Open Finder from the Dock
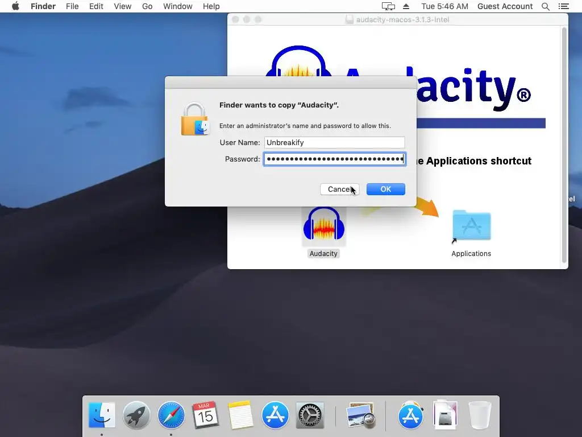582x437 pixels. (x=102, y=415)
